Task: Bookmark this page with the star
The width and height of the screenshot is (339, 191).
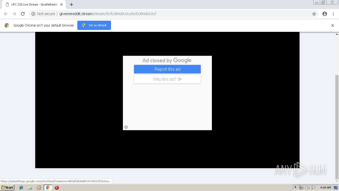Action: click(x=314, y=14)
